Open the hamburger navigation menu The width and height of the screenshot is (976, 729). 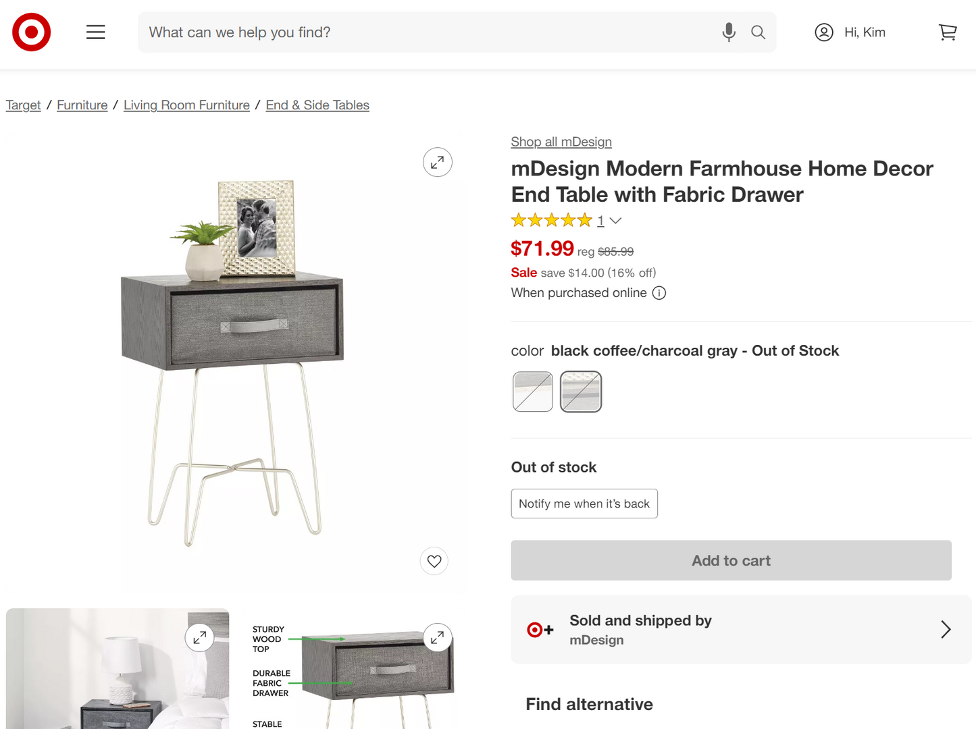(x=95, y=32)
